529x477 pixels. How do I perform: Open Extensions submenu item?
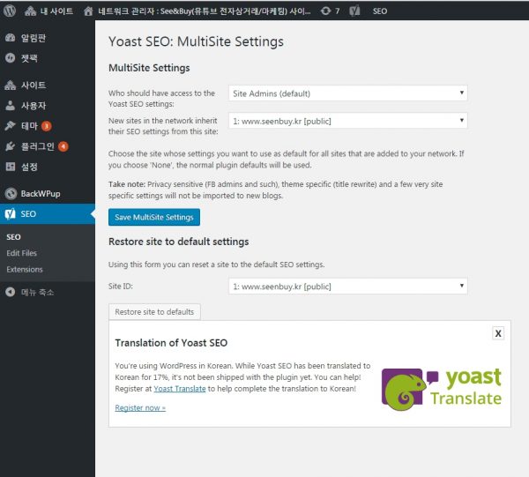25,269
